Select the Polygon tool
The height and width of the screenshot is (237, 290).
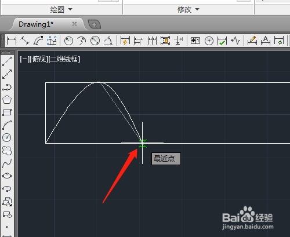click(7, 100)
